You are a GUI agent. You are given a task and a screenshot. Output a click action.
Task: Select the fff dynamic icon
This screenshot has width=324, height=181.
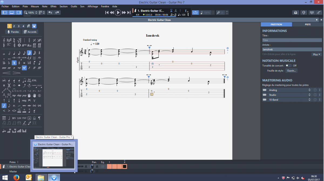[x=39, y=68]
